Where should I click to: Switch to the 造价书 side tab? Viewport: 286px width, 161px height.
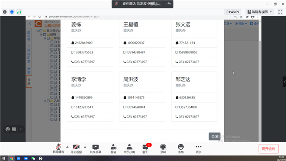coord(29,36)
